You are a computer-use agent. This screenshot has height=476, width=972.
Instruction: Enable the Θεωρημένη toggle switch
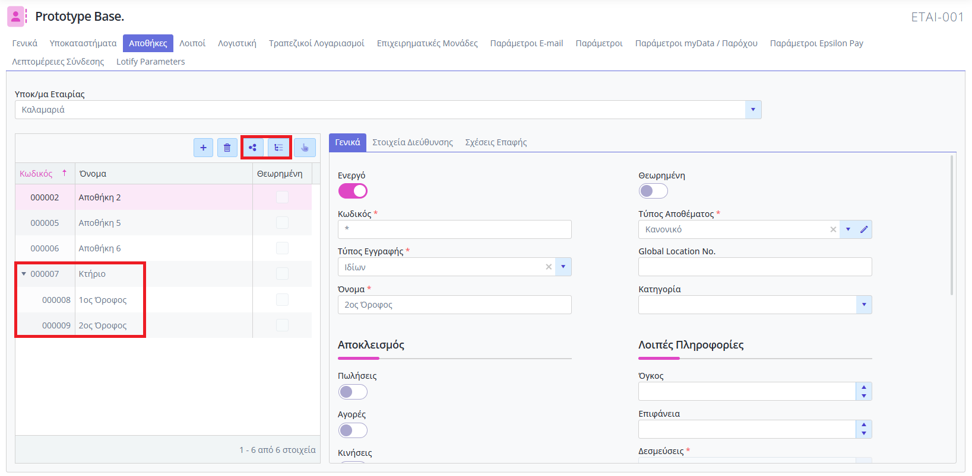pyautogui.click(x=653, y=191)
